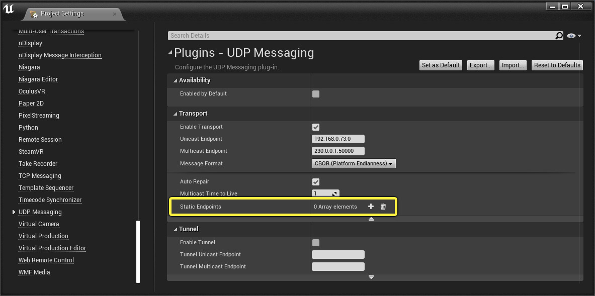Click the Tunnel Multicast Endpoint field
The image size is (595, 296).
pyautogui.click(x=338, y=266)
